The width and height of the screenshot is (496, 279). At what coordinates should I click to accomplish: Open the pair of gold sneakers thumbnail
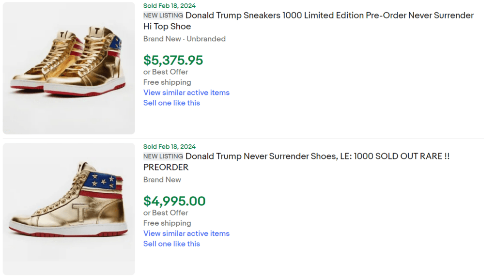(x=69, y=68)
